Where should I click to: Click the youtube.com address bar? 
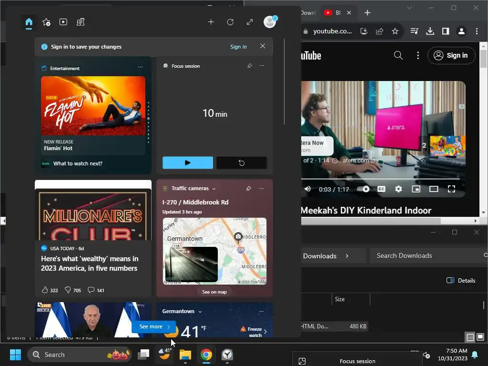tap(332, 31)
